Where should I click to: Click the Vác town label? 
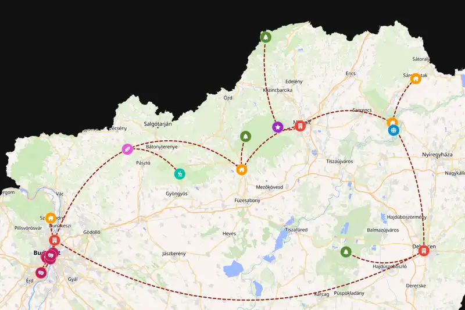[60, 194]
